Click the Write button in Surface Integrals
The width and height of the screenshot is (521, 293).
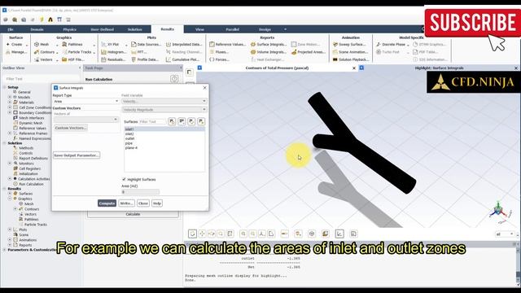(127, 203)
